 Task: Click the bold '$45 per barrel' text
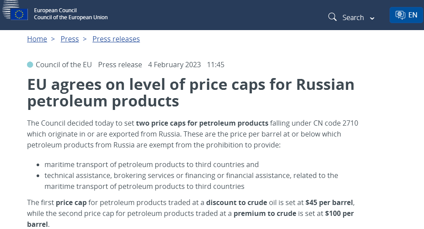[329, 202]
